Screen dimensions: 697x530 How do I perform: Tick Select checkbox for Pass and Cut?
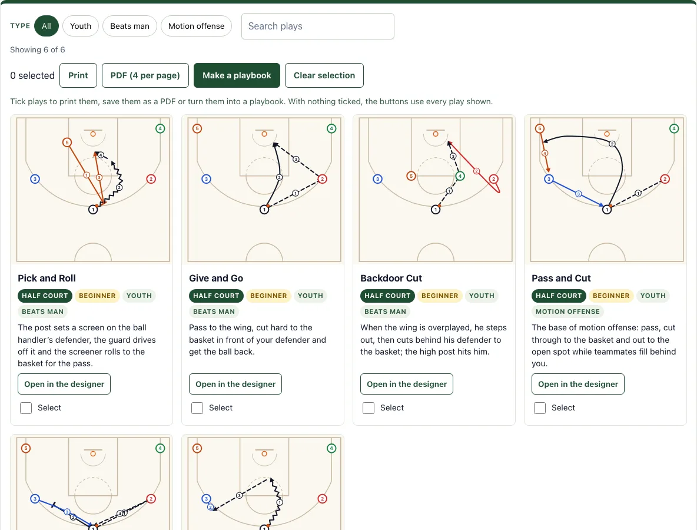(x=540, y=408)
